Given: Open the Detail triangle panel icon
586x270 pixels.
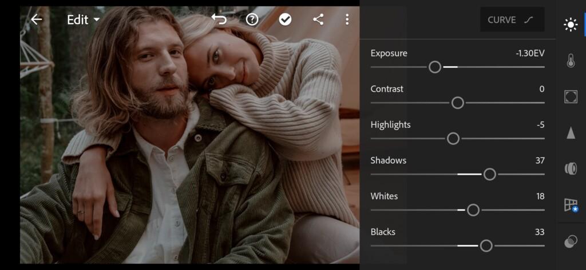Looking at the screenshot, I should 571,133.
